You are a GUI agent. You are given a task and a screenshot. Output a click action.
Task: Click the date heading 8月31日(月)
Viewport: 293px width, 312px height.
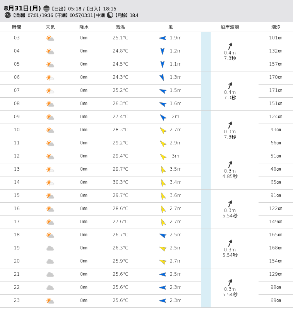[x=22, y=8]
